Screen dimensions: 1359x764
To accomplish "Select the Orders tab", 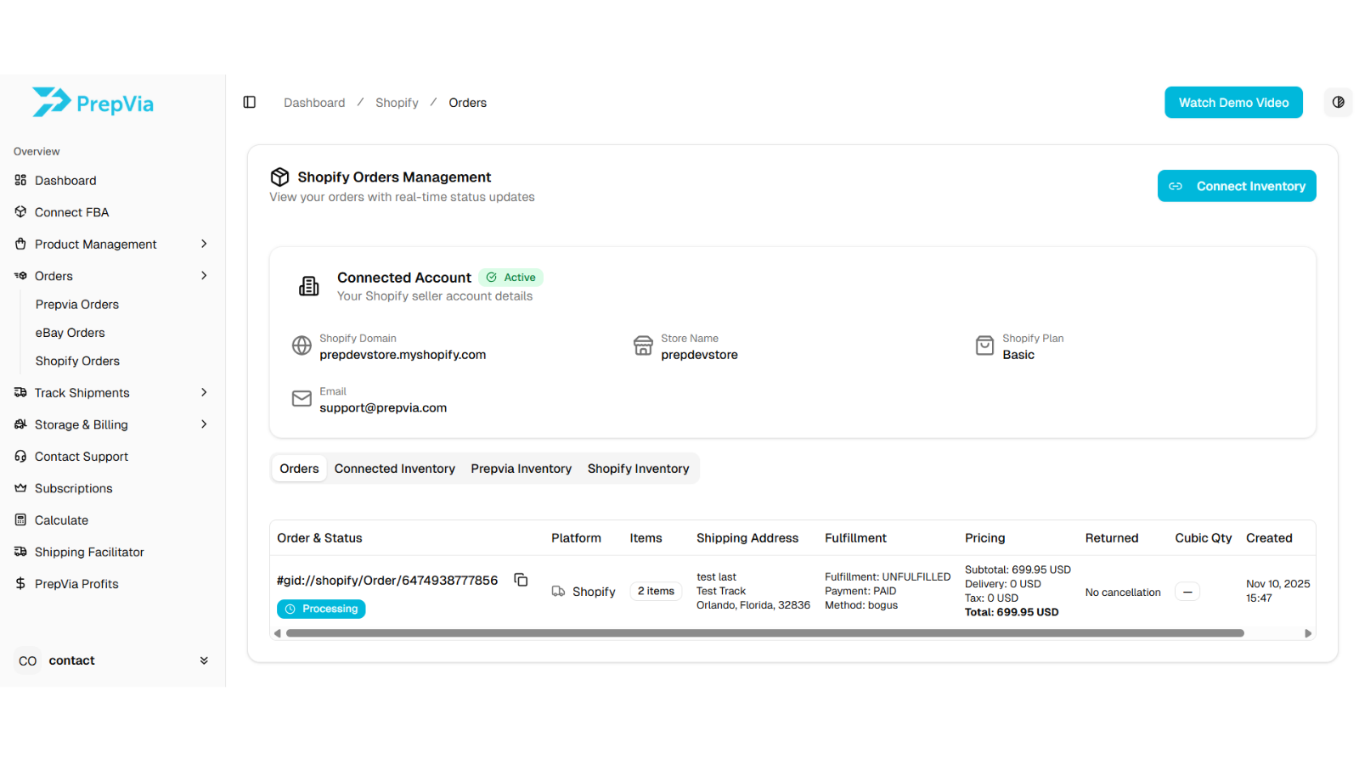I will point(299,469).
